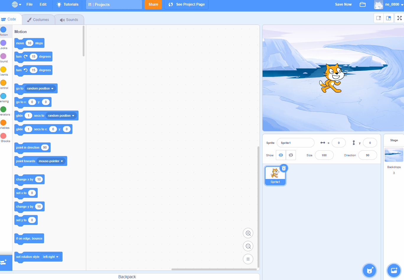Image resolution: width=404 pixels, height=280 pixels.
Task: Expand the go to random position dropdown
Action: [x=52, y=89]
